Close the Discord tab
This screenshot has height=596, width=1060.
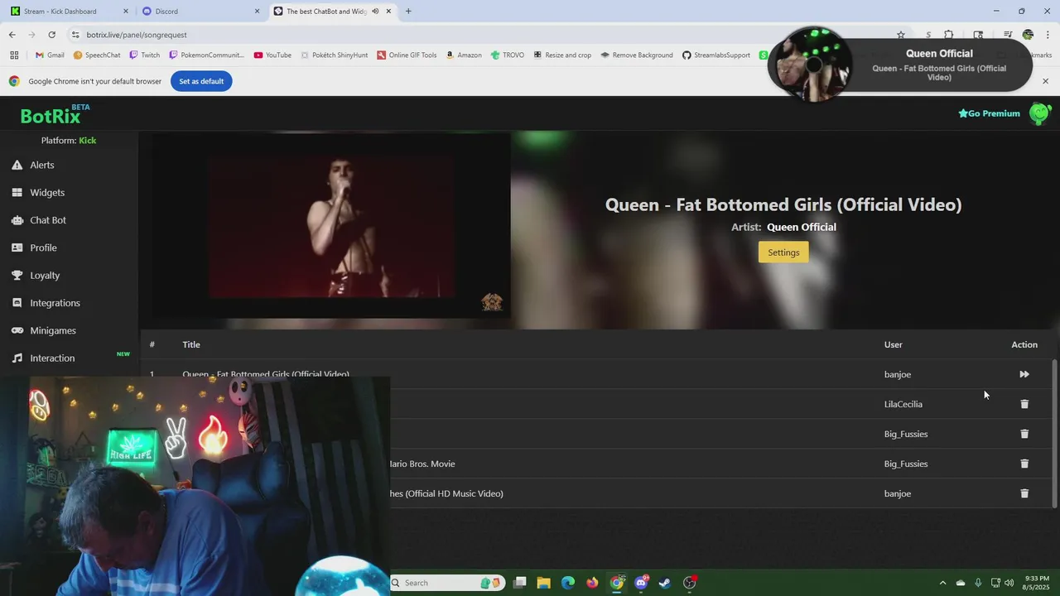pos(257,12)
